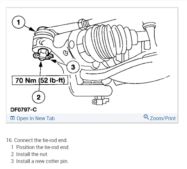Click the DF0797-C diagram reference label

pos(23,110)
